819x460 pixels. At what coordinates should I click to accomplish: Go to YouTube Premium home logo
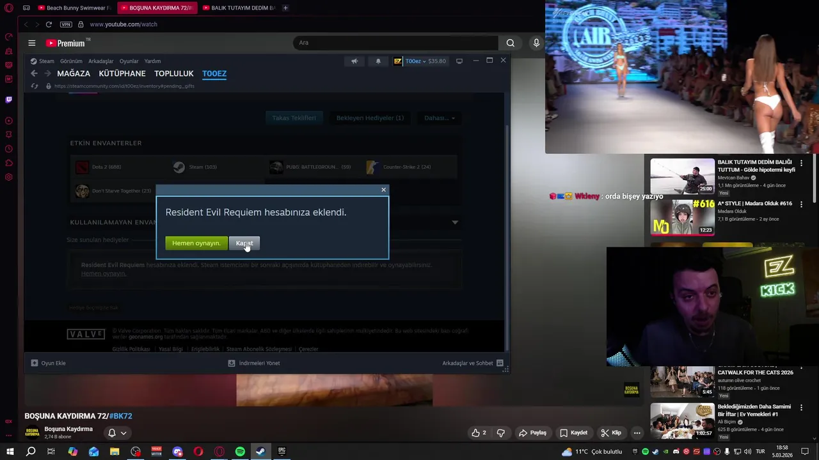(x=66, y=43)
